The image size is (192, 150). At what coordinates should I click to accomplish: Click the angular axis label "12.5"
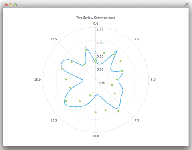coord(54,120)
